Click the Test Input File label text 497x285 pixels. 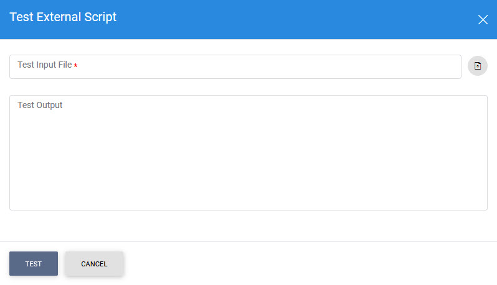[44, 65]
